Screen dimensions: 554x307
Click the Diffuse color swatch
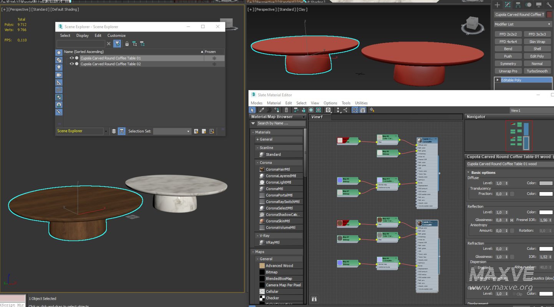click(546, 183)
